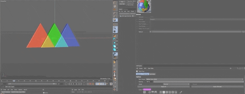Screen dimensions: 245x94
Task: Open the Mode Normal dropdown
Action: (176, 84)
